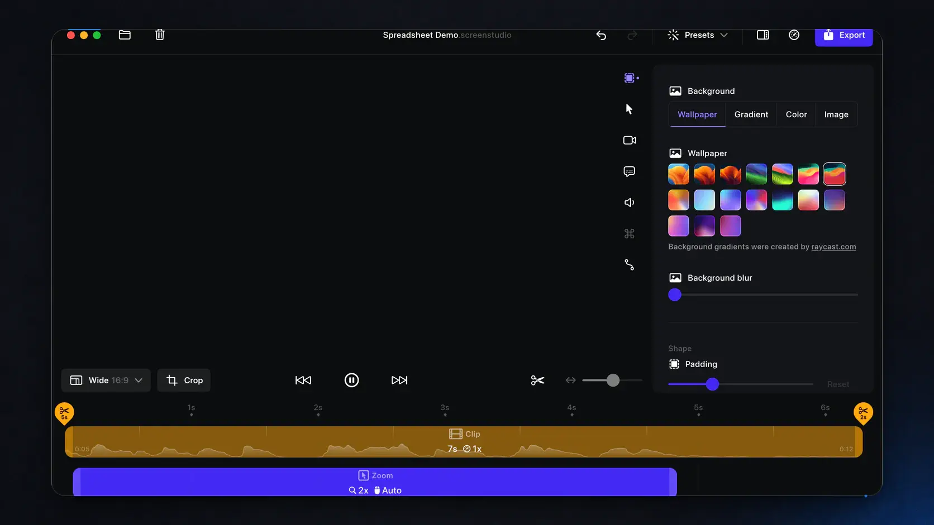The width and height of the screenshot is (934, 525).
Task: Undo the last action
Action: pos(601,35)
